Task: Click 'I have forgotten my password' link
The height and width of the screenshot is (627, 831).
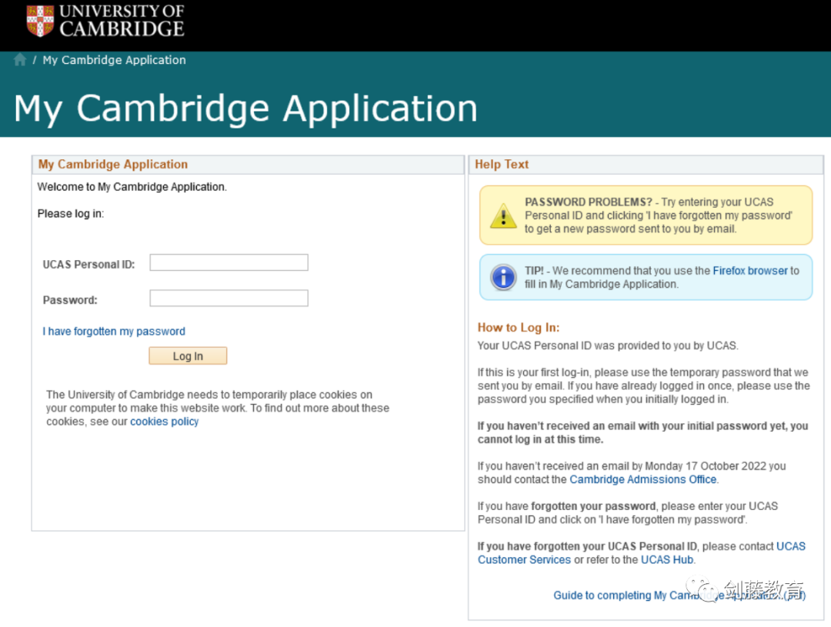Action: [114, 332]
